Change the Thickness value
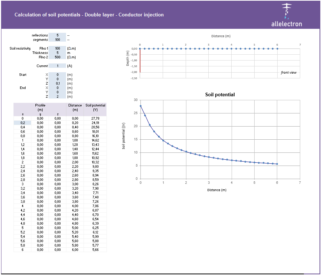This screenshot has height=275, width=321. [x=58, y=53]
